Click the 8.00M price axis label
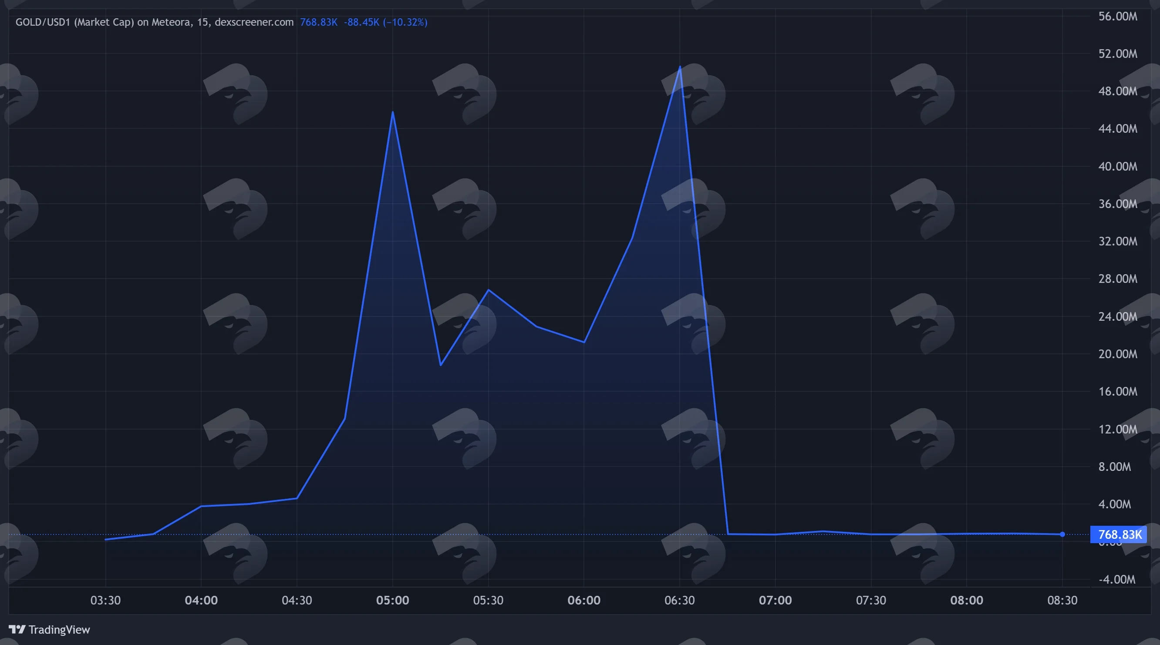Image resolution: width=1160 pixels, height=645 pixels. (1115, 466)
